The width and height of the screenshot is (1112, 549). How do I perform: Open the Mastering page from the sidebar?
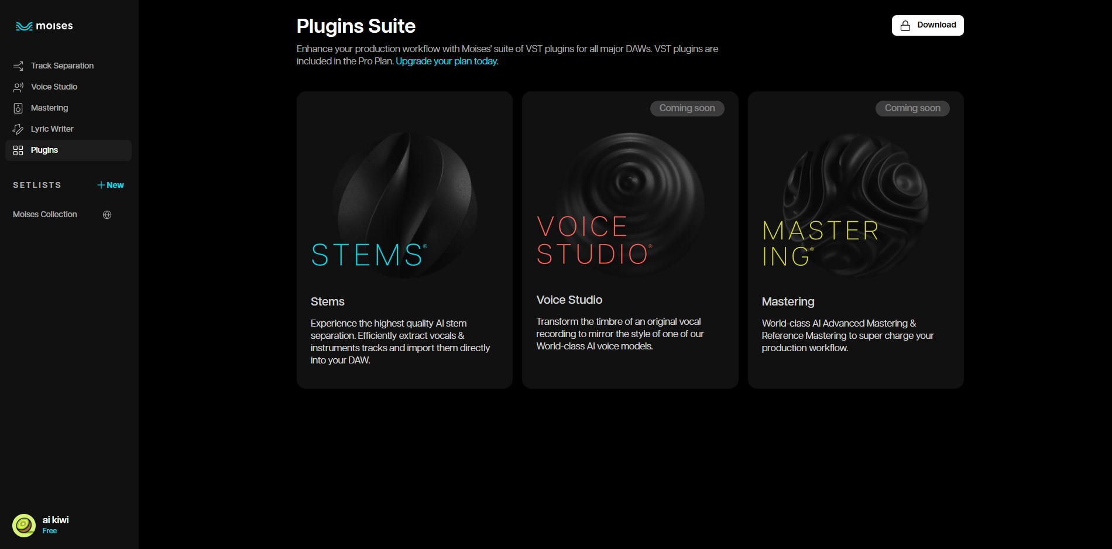[68, 108]
